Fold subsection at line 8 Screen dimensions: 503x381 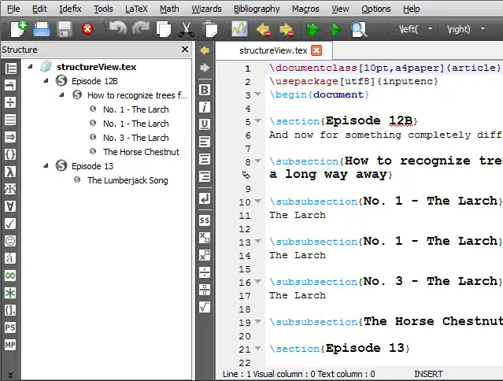pos(257,161)
